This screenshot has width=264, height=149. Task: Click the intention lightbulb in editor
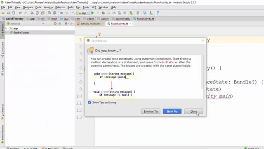click(x=99, y=34)
